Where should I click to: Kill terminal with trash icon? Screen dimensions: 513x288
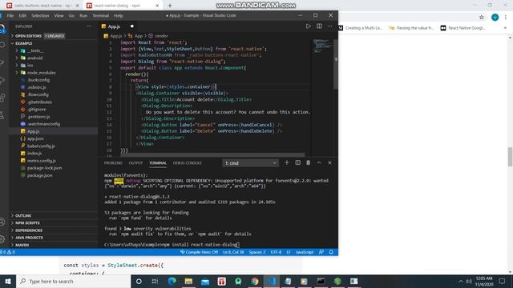coord(308,162)
